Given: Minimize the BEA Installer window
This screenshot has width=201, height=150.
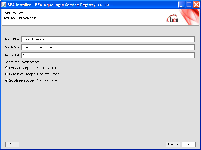Looking at the screenshot, I should point(181,5).
